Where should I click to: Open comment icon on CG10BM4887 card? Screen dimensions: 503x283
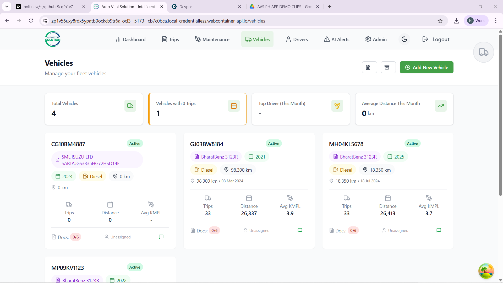pos(161,237)
